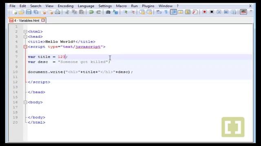
Task: Toggle the indent guide button
Action: 173,12
